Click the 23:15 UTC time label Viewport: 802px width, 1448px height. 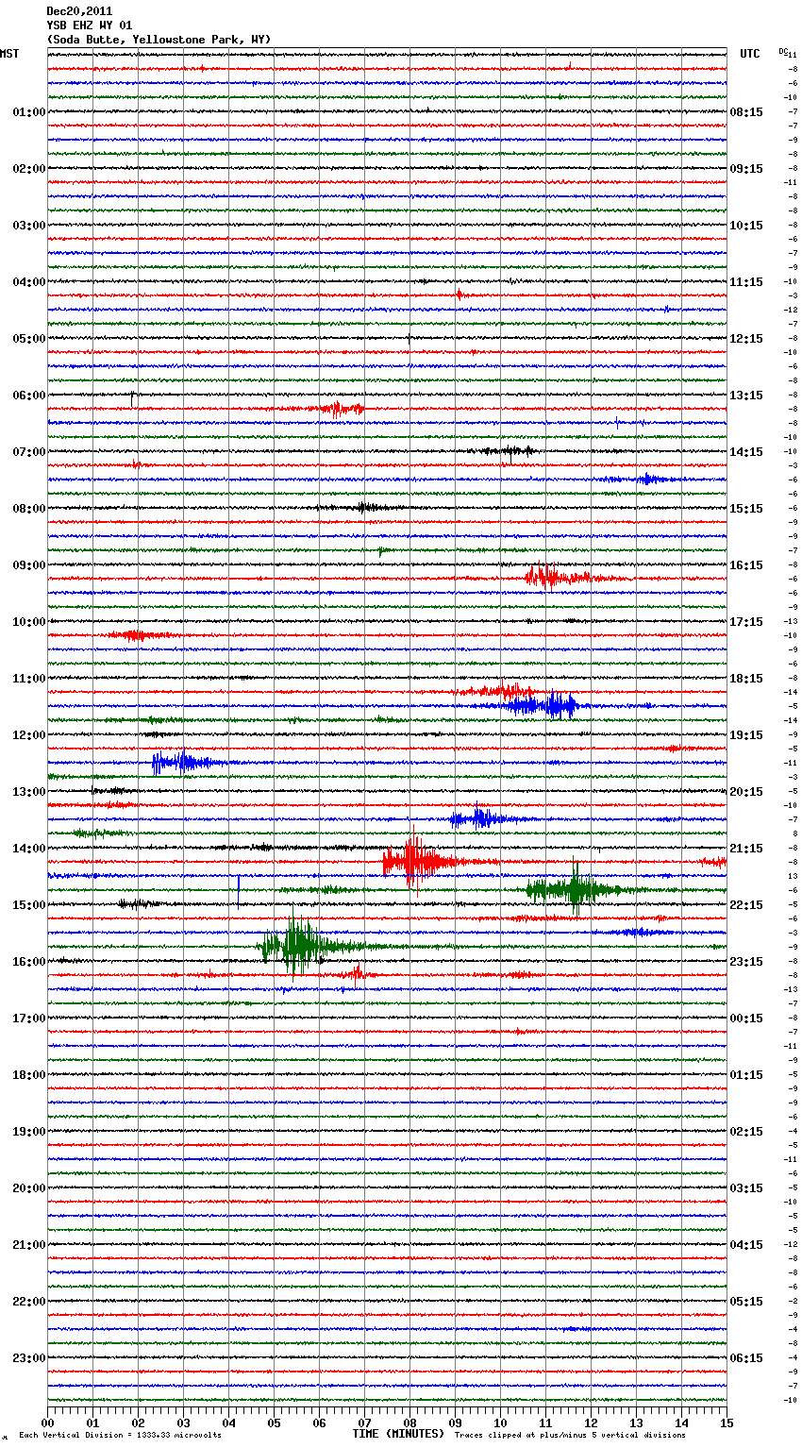click(746, 962)
